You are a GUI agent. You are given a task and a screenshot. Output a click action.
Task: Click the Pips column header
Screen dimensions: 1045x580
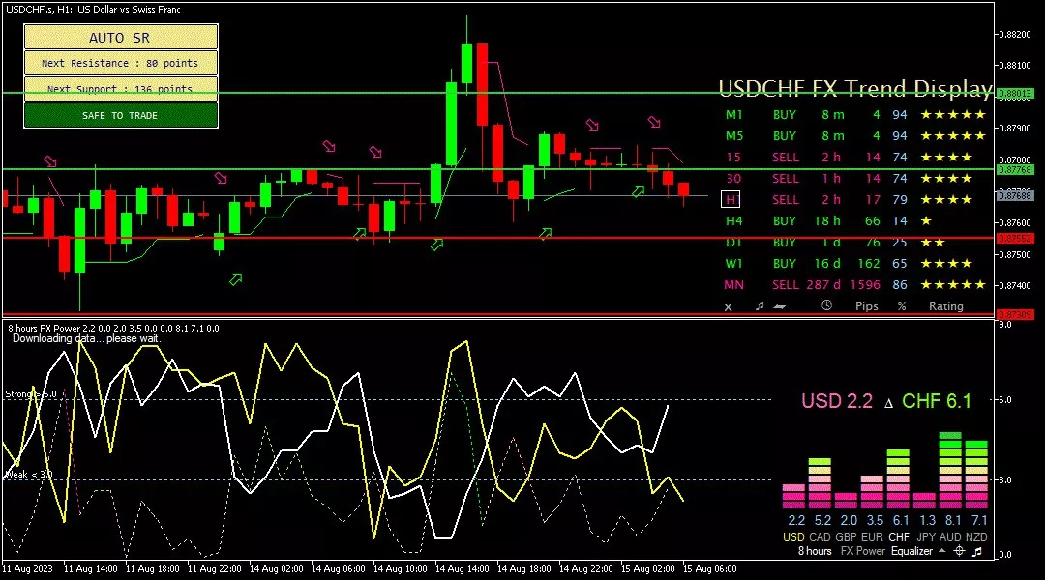pos(866,306)
